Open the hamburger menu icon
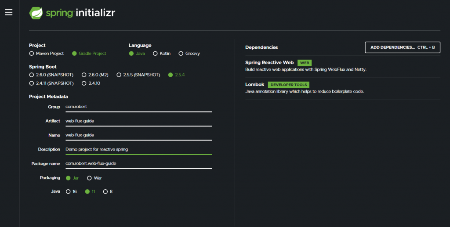The width and height of the screenshot is (450, 227). click(x=9, y=12)
